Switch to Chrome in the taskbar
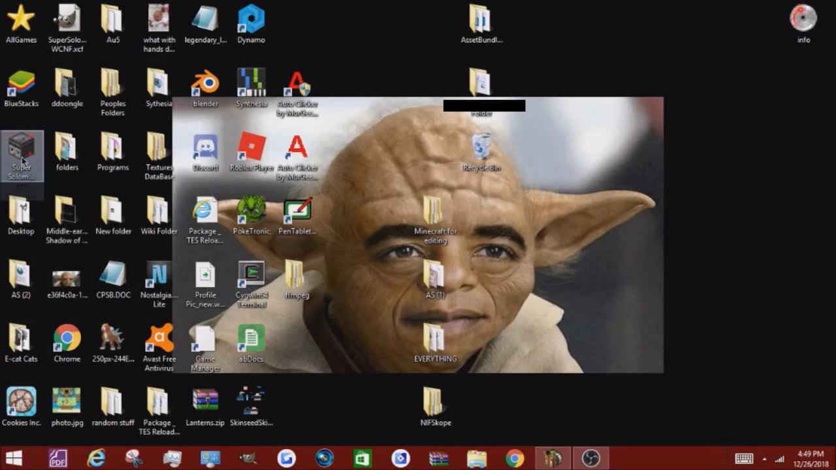This screenshot has height=470, width=836. (x=514, y=458)
